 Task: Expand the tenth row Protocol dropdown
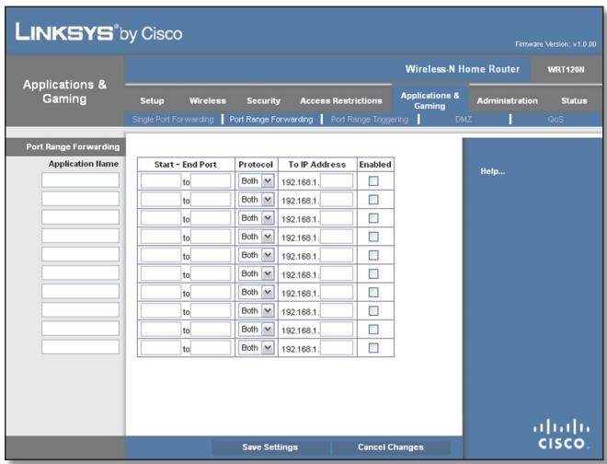[x=257, y=348]
